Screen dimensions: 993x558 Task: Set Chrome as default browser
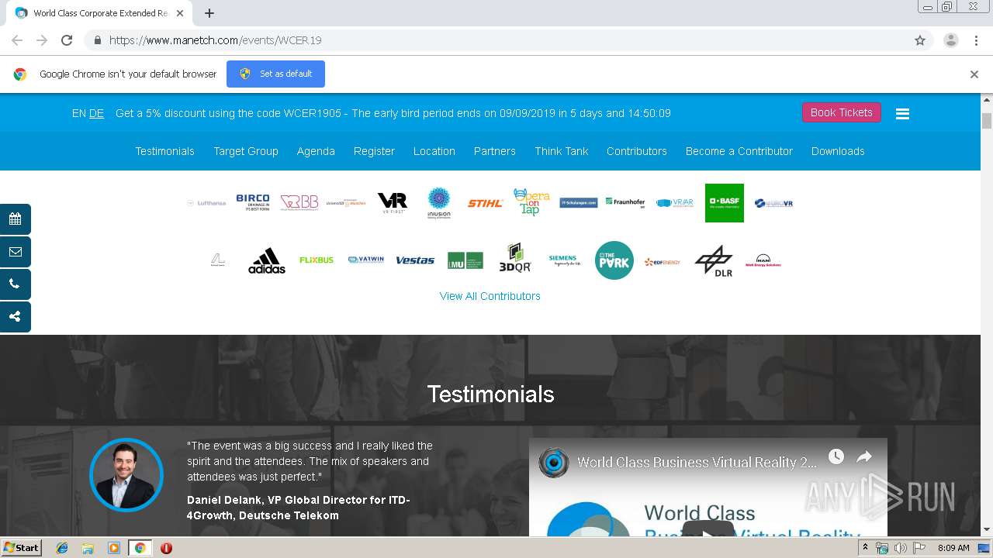click(275, 74)
